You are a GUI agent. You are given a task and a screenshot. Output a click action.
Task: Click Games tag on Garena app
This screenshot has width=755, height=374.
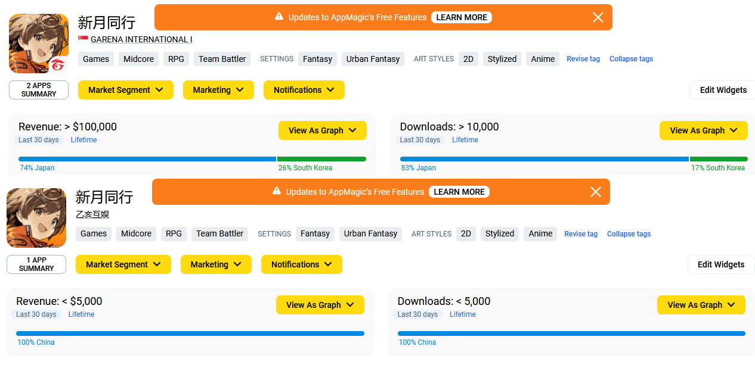point(96,59)
